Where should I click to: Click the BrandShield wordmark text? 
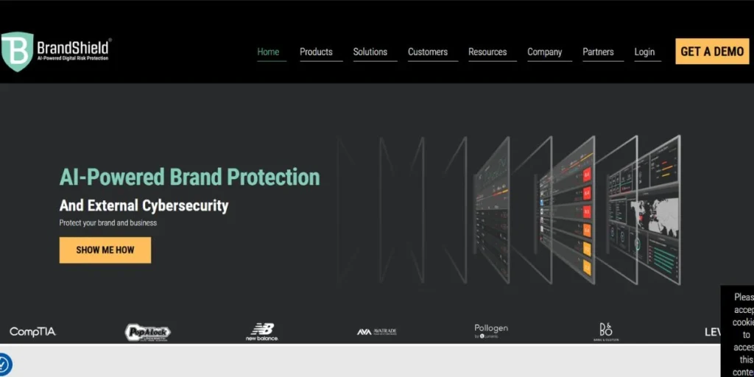[74, 48]
